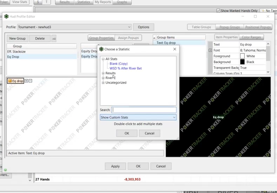The height and width of the screenshot is (193, 277).
Task: Select Text: Eq drop in Group Items
Action: coord(179,43)
